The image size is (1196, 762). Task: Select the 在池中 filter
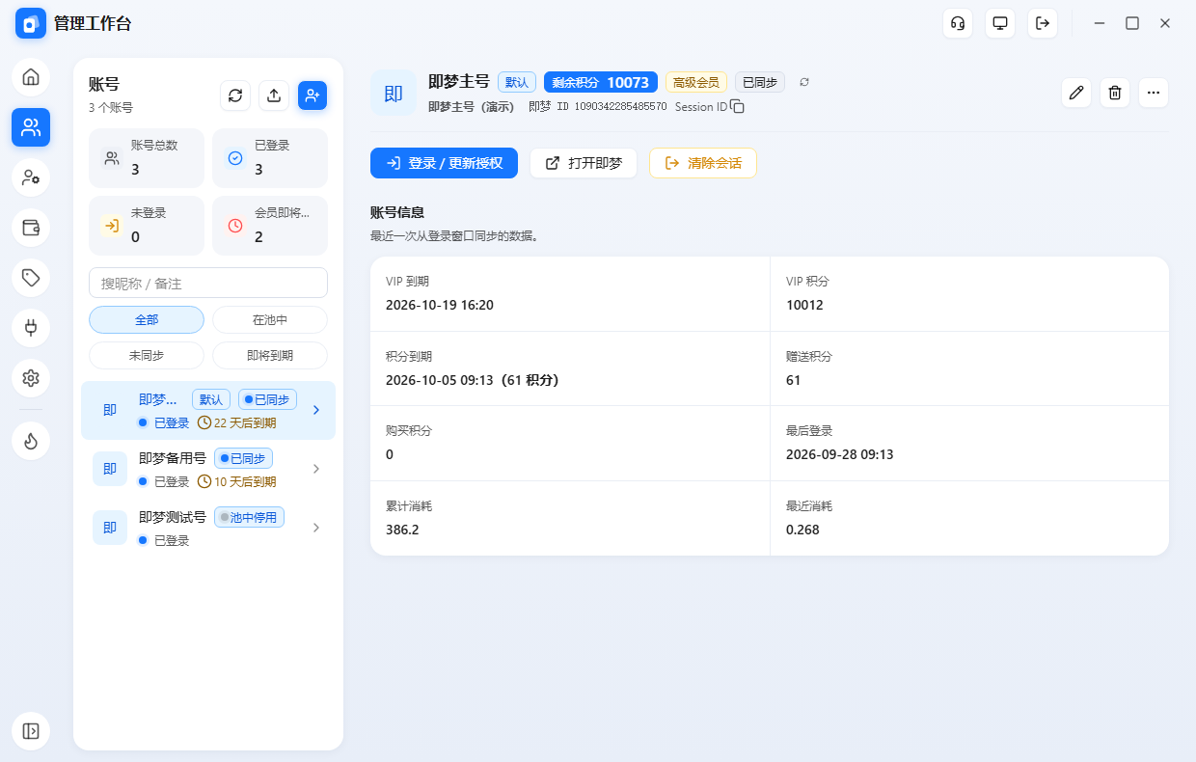coord(270,319)
